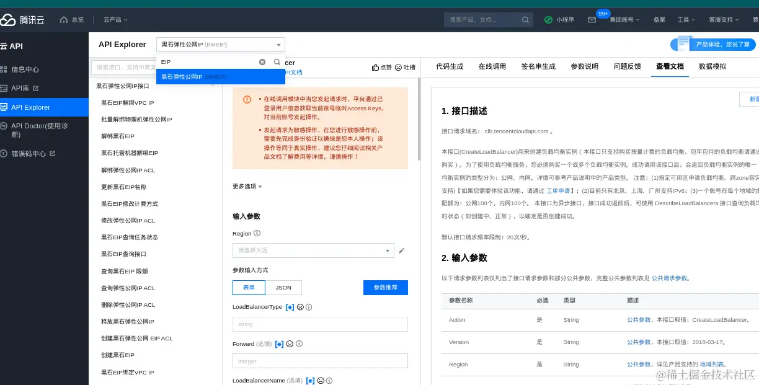Switch to the 代码生成 tab
This screenshot has height=385, width=759.
(x=450, y=66)
